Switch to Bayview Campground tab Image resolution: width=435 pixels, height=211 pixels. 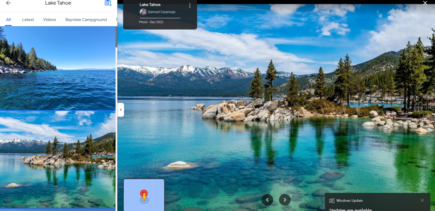[86, 20]
